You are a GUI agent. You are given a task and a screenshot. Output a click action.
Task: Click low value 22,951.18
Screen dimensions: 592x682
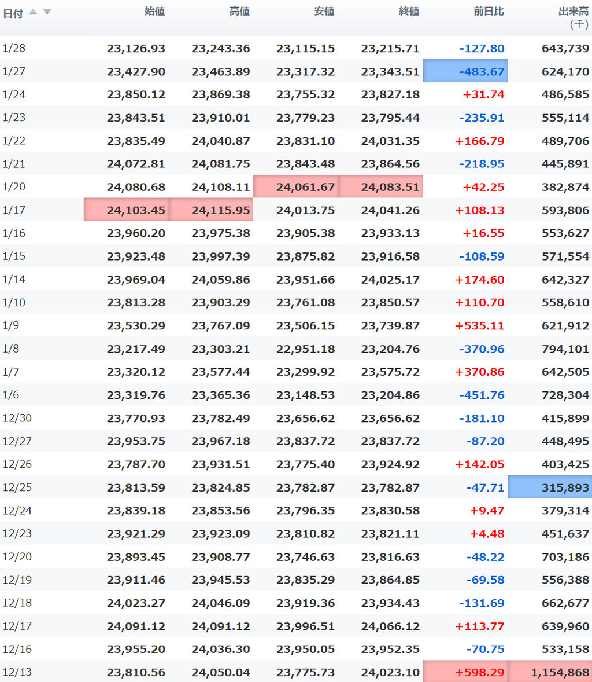point(305,349)
